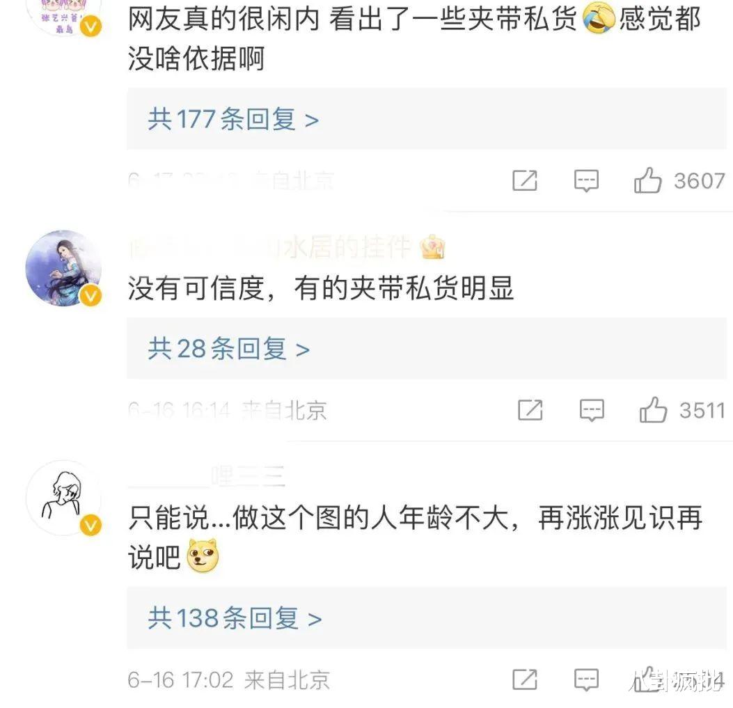Viewport: 733px width, 708px height.
Task: Tap the comment text 没有可信度，有的夹带私货明显
Action: coord(320,288)
